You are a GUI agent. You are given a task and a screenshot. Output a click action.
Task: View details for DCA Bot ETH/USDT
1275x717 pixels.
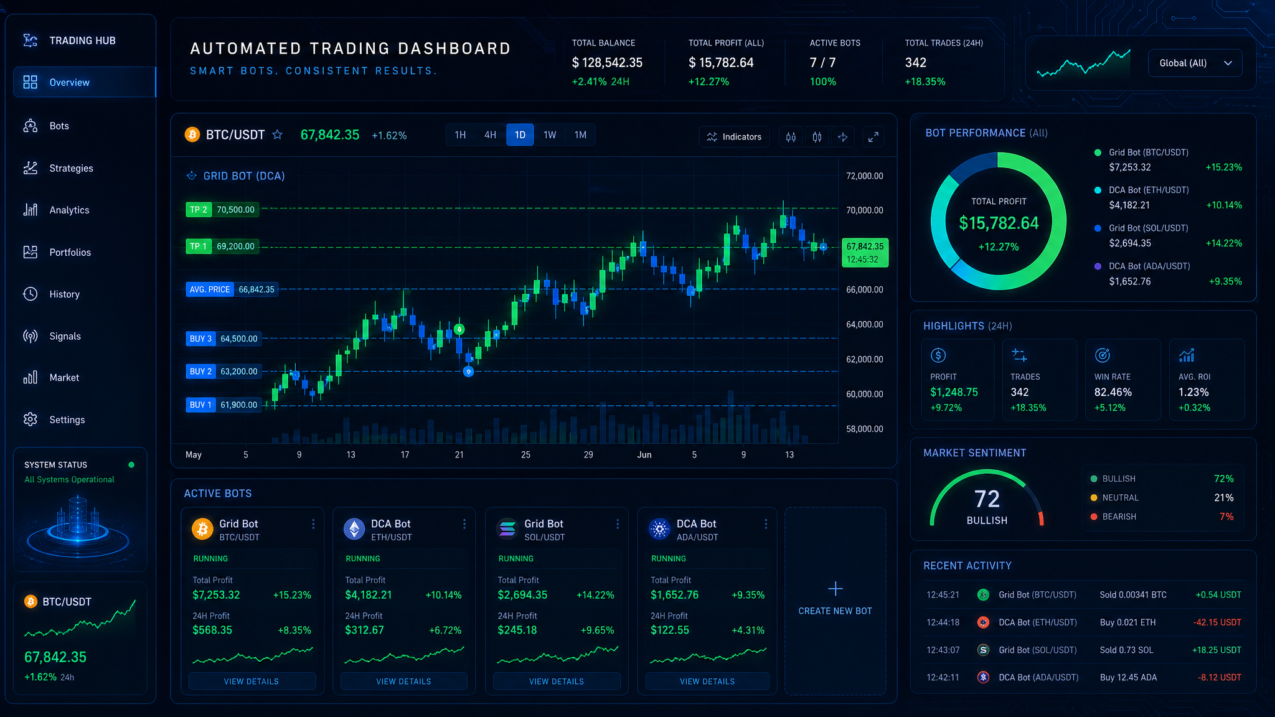pyautogui.click(x=404, y=682)
